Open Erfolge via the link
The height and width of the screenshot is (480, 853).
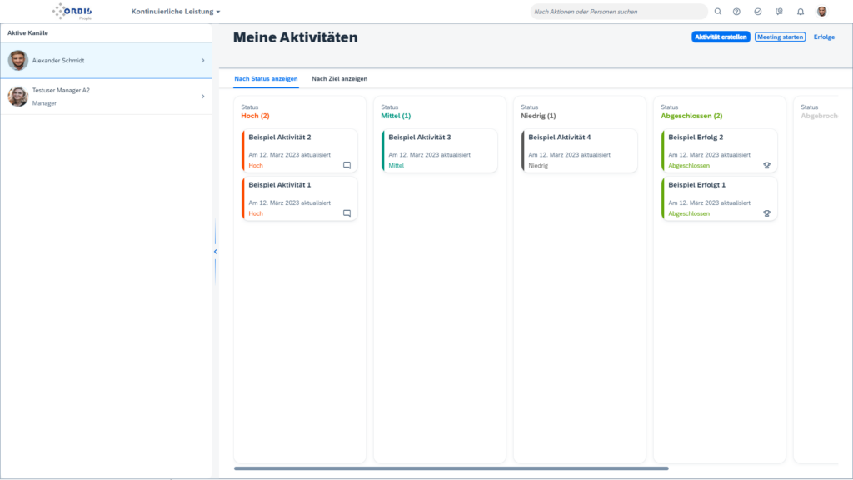824,37
